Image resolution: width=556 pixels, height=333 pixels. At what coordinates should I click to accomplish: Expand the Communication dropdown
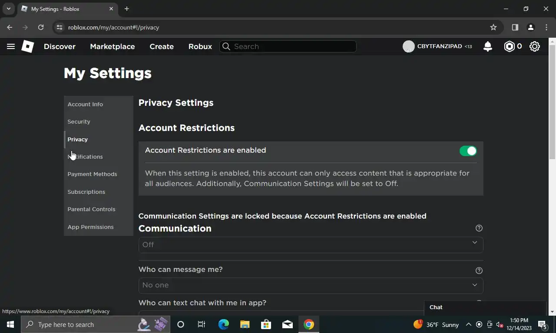pyautogui.click(x=311, y=245)
